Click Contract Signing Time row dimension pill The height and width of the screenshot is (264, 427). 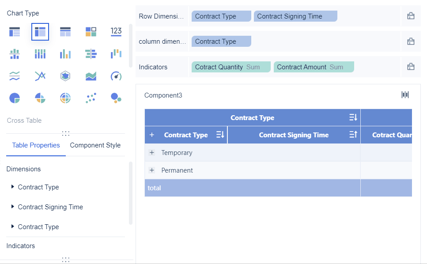tap(295, 16)
